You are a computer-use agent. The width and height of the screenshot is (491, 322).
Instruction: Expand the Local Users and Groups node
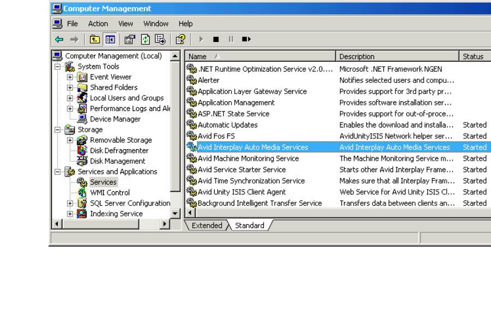70,98
